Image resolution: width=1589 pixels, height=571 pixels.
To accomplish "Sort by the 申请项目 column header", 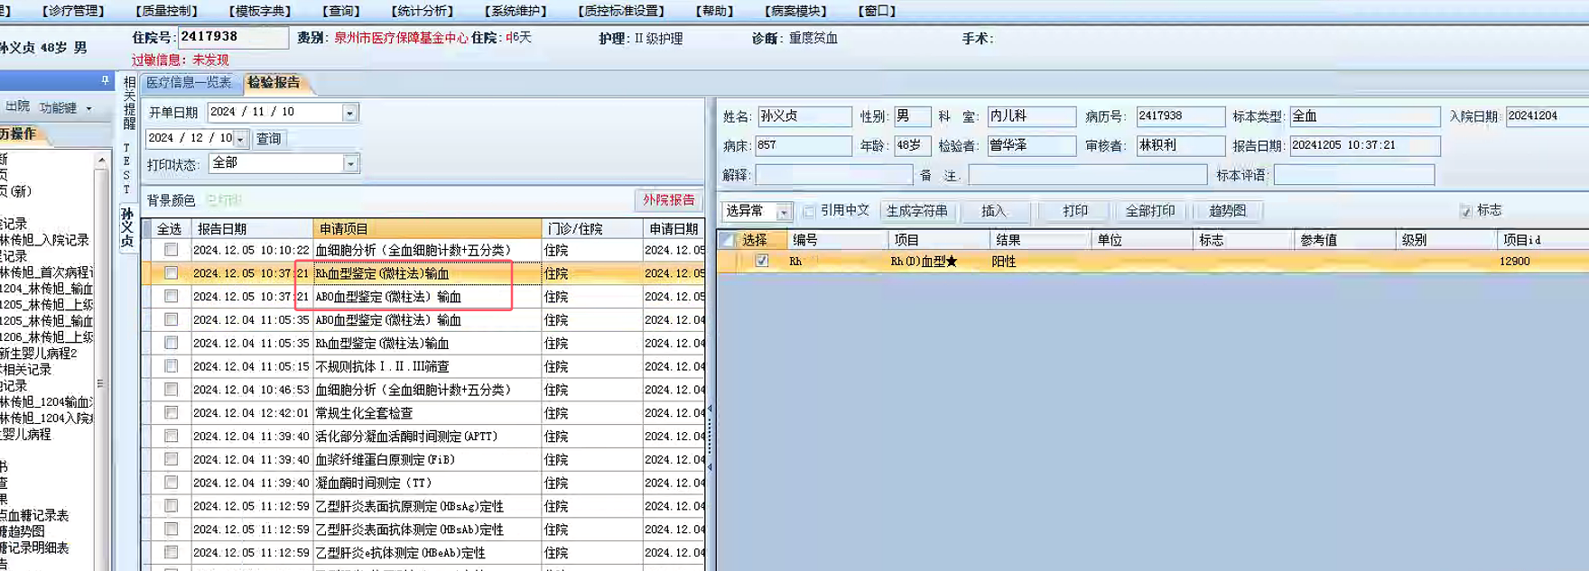I will click(x=426, y=229).
